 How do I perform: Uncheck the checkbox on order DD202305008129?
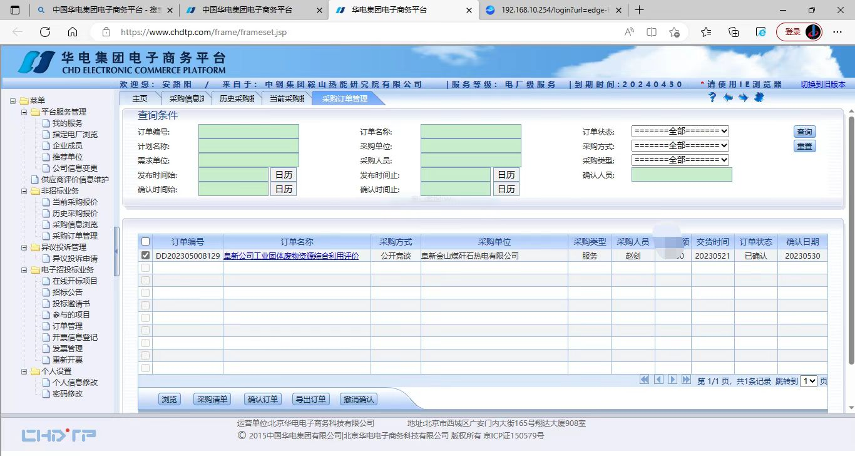pos(145,255)
